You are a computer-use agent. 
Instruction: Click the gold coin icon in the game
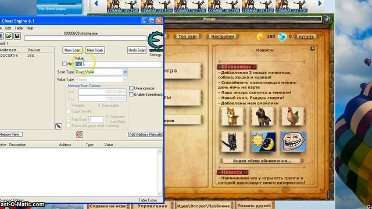260,37
